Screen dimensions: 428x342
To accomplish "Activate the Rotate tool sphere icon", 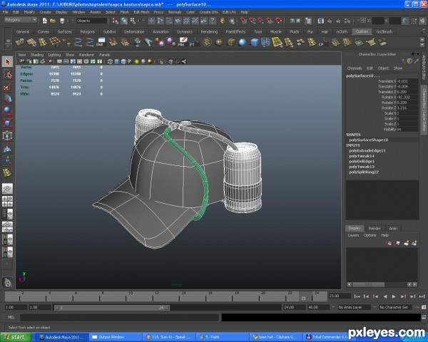I will [x=7, y=111].
